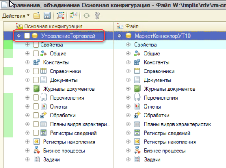The width and height of the screenshot is (226, 168).
Task: Click the comparison report tree toolbar icon
Action: pyautogui.click(x=73, y=16)
